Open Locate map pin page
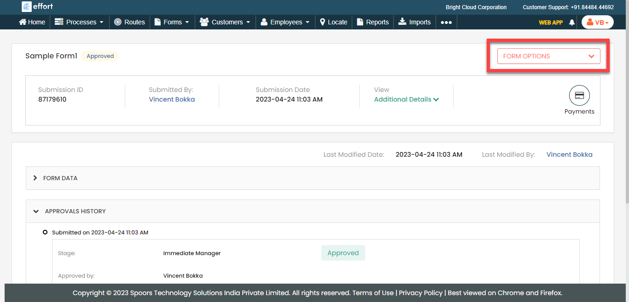This screenshot has height=302, width=629. [333, 22]
